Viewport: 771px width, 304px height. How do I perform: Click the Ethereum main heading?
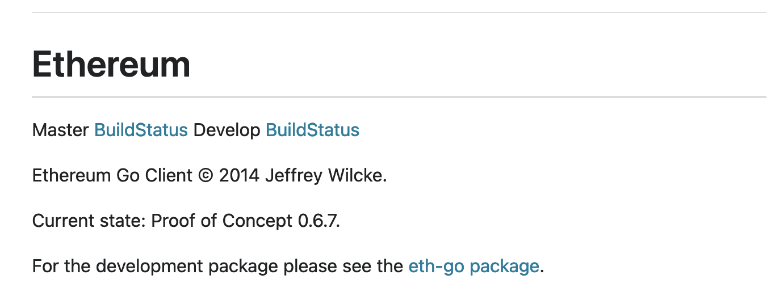pos(111,64)
